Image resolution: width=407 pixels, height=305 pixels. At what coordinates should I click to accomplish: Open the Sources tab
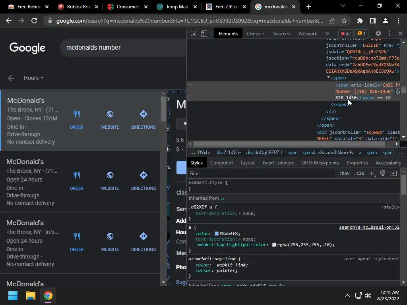pos(281,33)
